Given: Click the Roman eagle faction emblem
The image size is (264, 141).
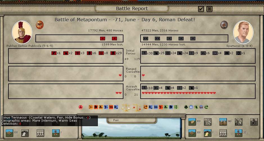Looking at the screenshot, I should click(40, 25).
